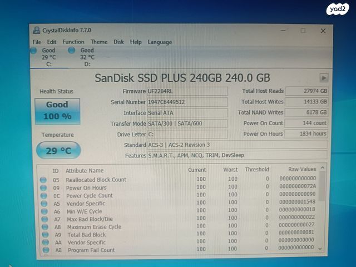This screenshot has width=356, height=267.
Task: Click the Features field with S.M.A.R.T., APM
Action: 238,155
